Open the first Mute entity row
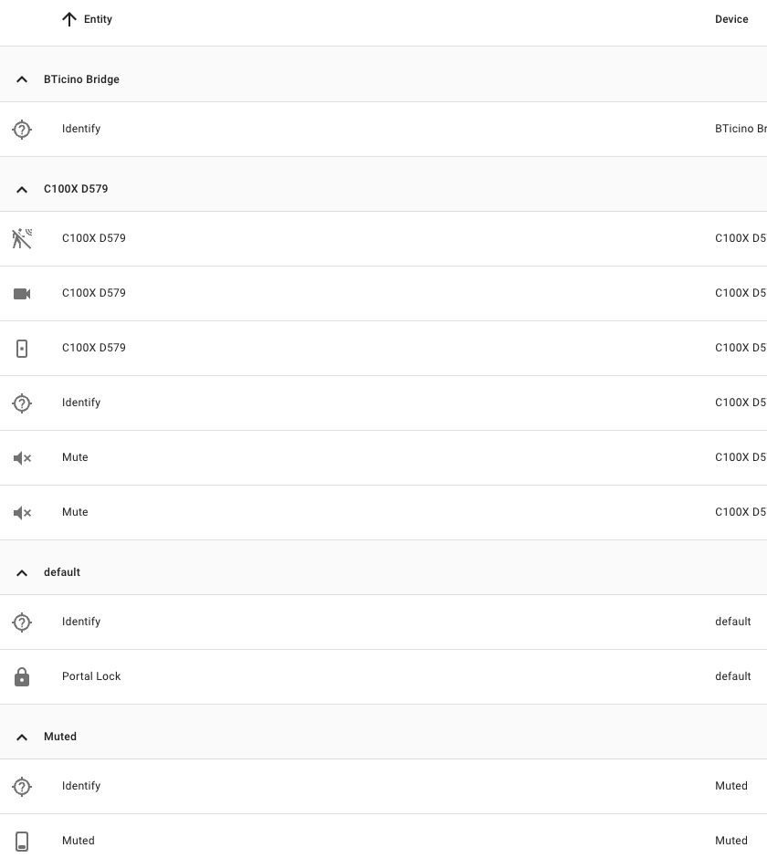Image resolution: width=767 pixels, height=858 pixels. coord(75,457)
